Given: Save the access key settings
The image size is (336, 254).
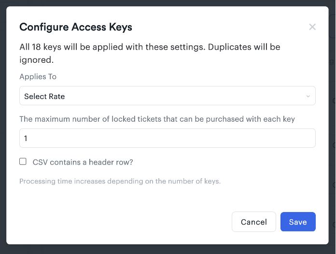Looking at the screenshot, I should [x=297, y=222].
